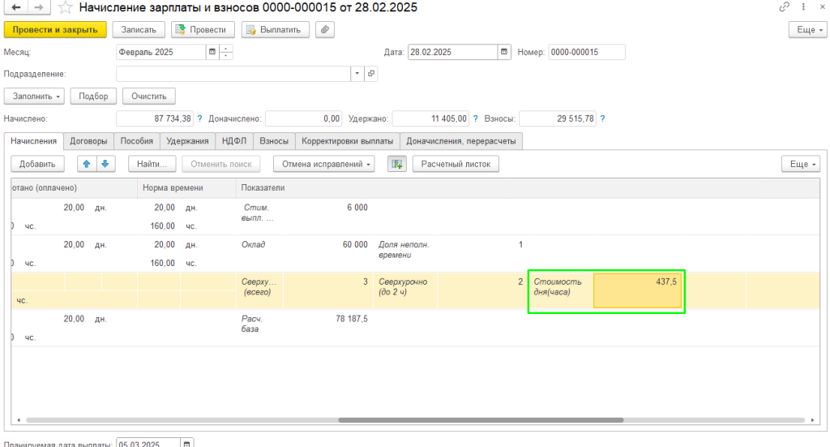Image resolution: width=830 pixels, height=447 pixels.
Task: Open the Корректировки выплаты tab
Action: click(x=347, y=141)
